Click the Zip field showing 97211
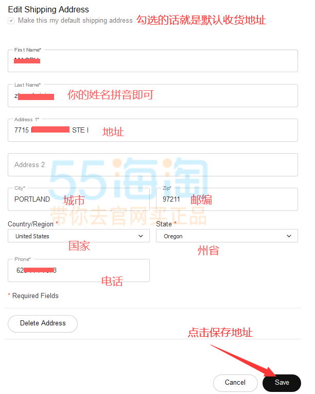 tap(226, 199)
